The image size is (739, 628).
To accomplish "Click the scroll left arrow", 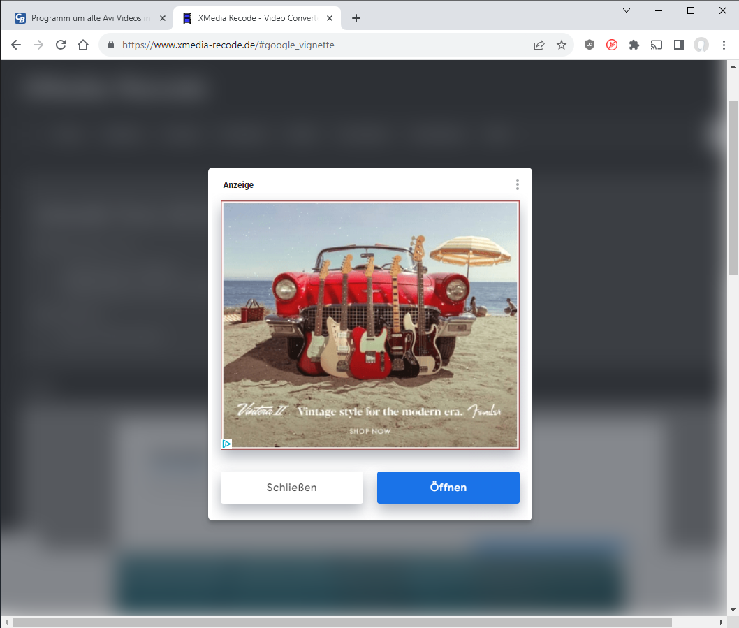I will point(6,622).
